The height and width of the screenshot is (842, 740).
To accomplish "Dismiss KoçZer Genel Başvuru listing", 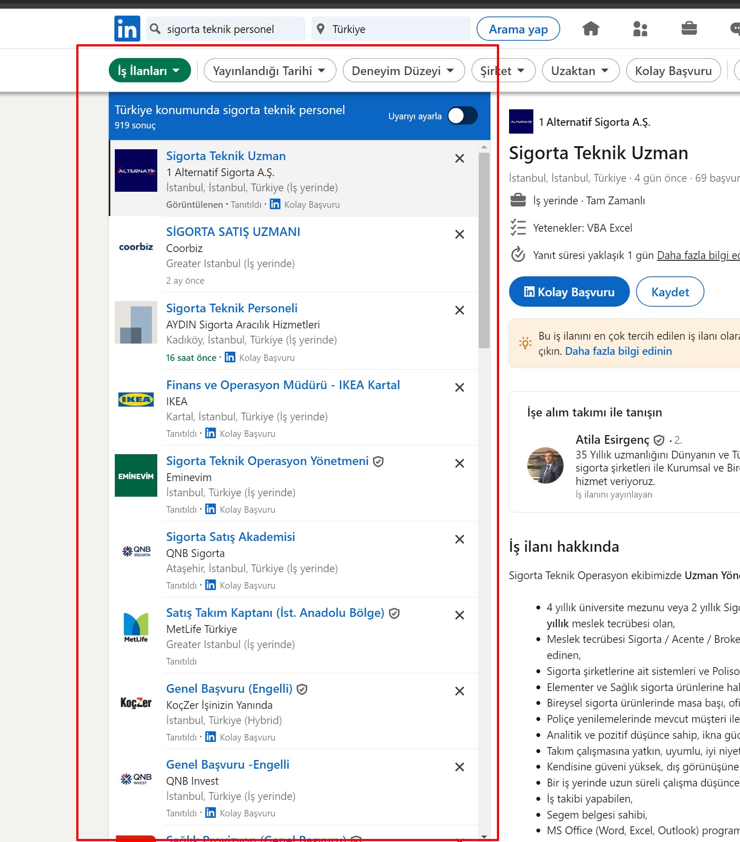I will click(460, 691).
